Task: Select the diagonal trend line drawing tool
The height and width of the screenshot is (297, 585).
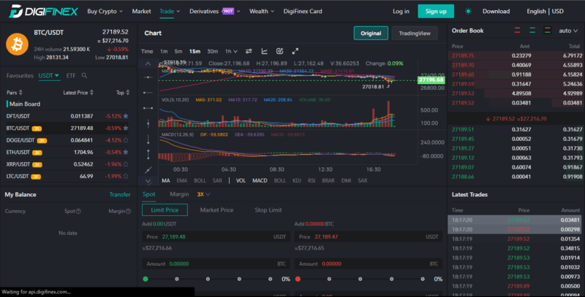Action: (148, 170)
